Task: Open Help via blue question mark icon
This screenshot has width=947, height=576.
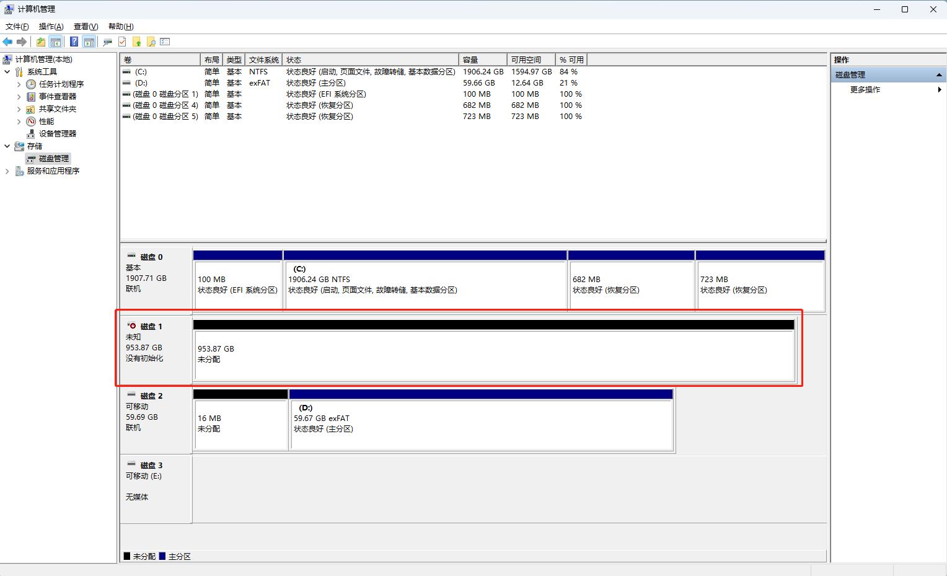Action: [74, 42]
